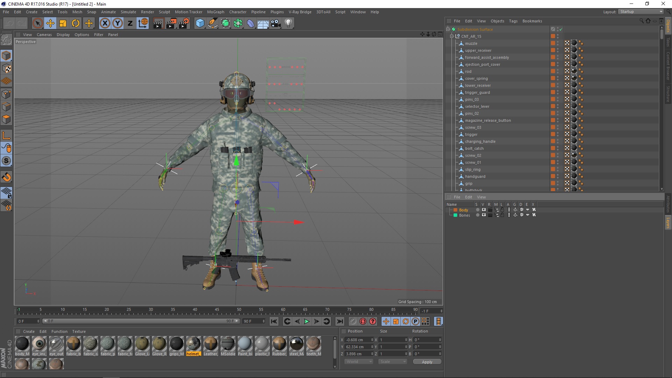
Task: Activate the Scale tool
Action: point(63,23)
